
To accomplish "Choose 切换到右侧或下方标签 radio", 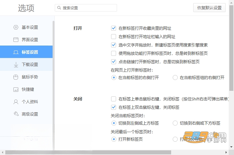I will click(x=175, y=123).
